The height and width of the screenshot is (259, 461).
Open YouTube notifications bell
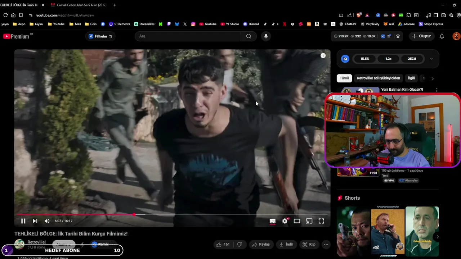click(442, 36)
